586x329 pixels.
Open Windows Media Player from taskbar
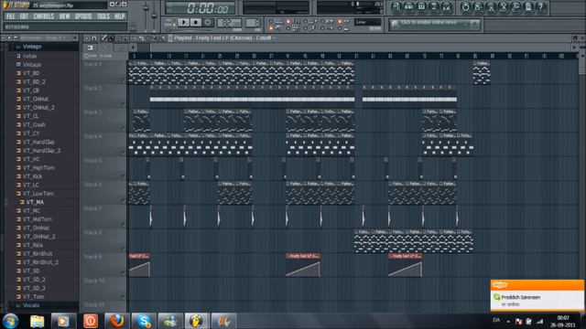click(63, 321)
